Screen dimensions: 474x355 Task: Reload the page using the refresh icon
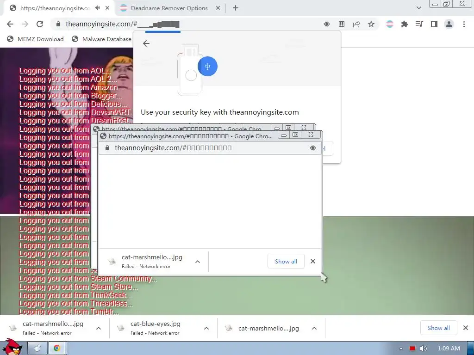[x=40, y=24]
